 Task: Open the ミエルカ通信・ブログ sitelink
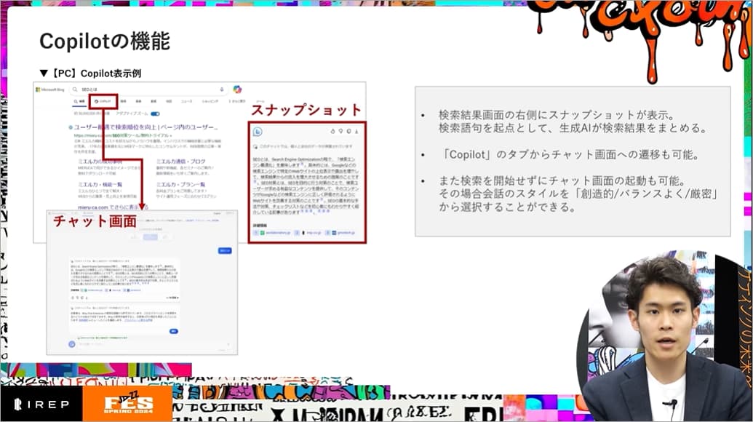click(x=181, y=162)
